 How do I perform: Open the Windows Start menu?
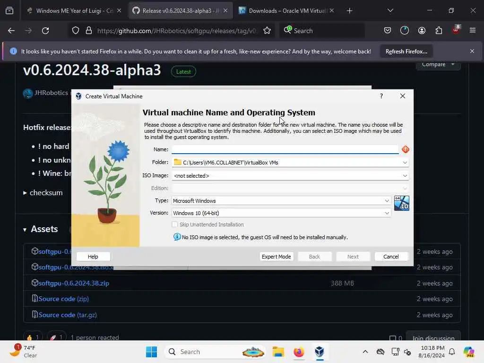(151, 352)
